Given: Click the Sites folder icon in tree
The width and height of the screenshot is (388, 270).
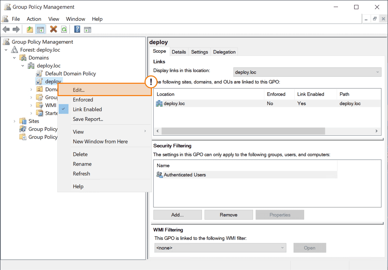Looking at the screenshot, I should pyautogui.click(x=23, y=121).
